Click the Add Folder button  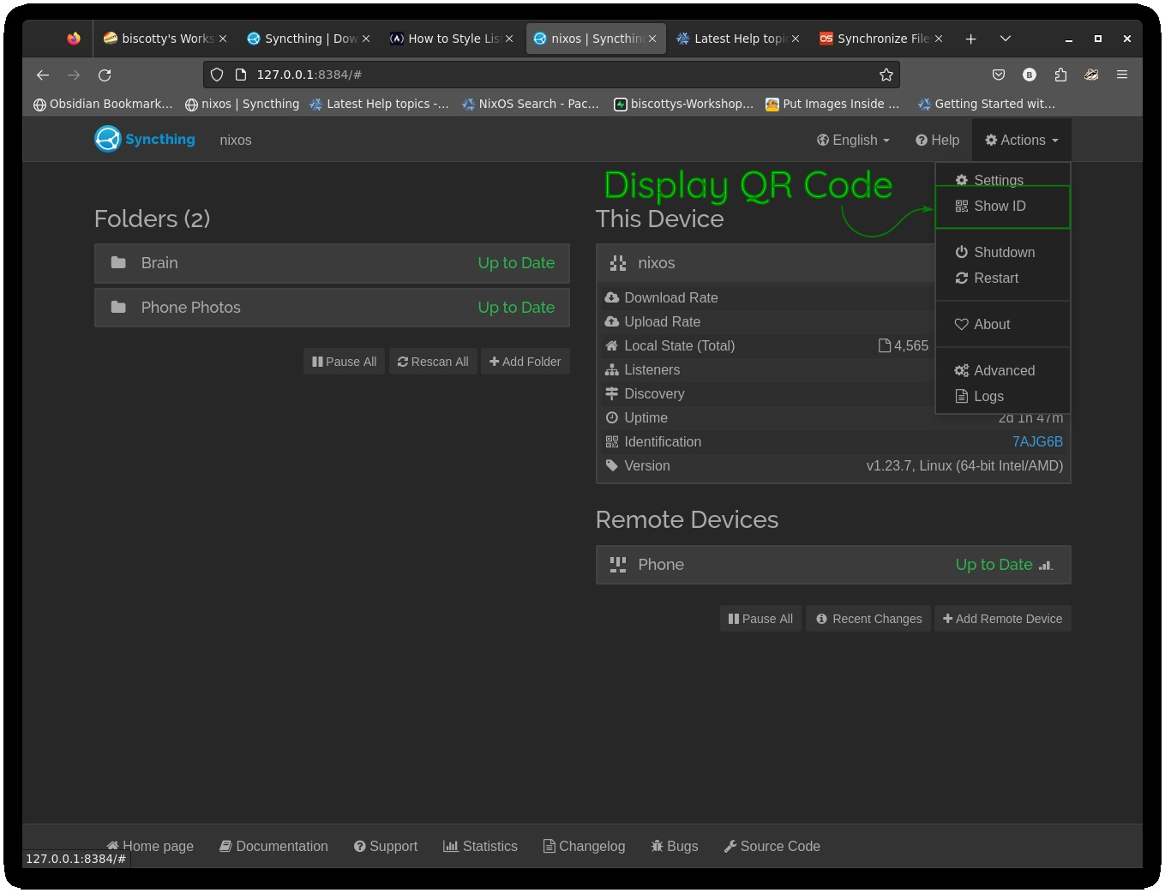coord(525,362)
